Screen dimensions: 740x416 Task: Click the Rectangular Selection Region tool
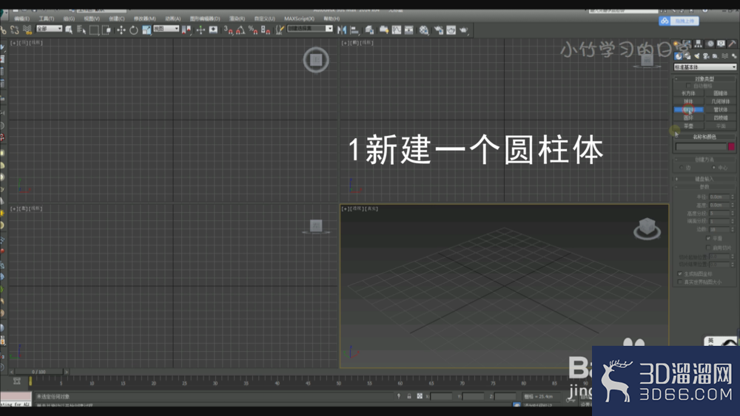(94, 30)
